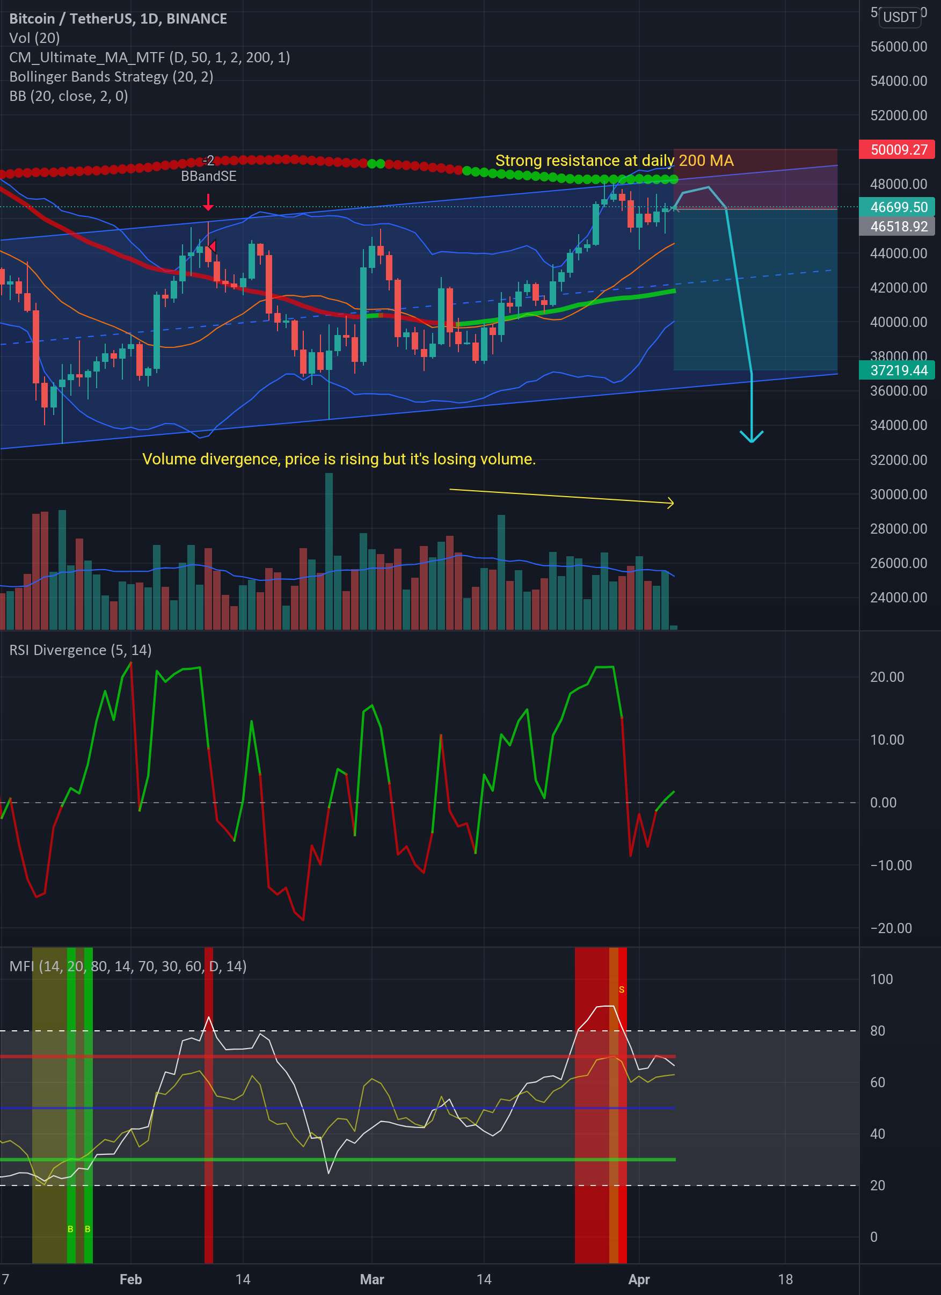Click the cyan downward projection arrowhead
This screenshot has width=941, height=1295.
pos(752,436)
